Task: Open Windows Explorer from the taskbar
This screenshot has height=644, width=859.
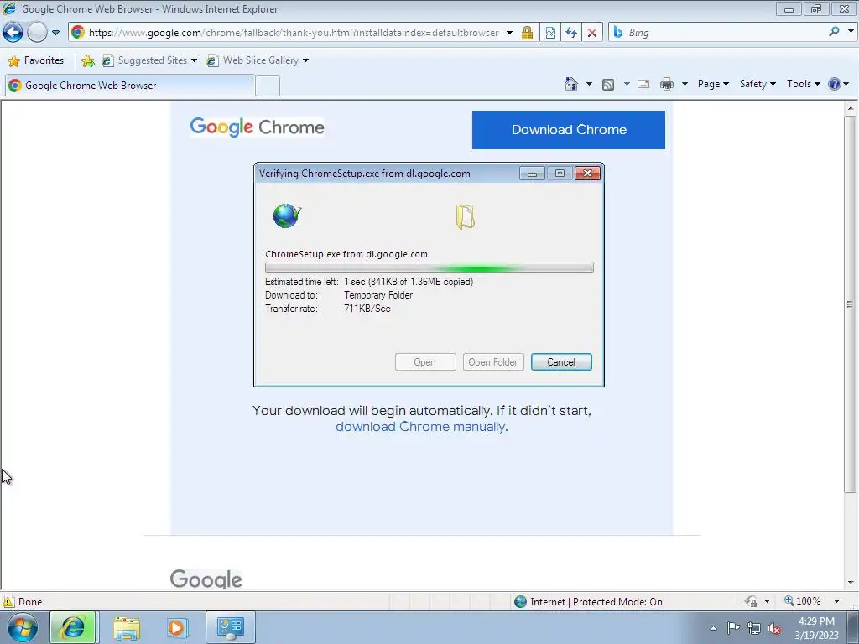Action: tap(128, 627)
